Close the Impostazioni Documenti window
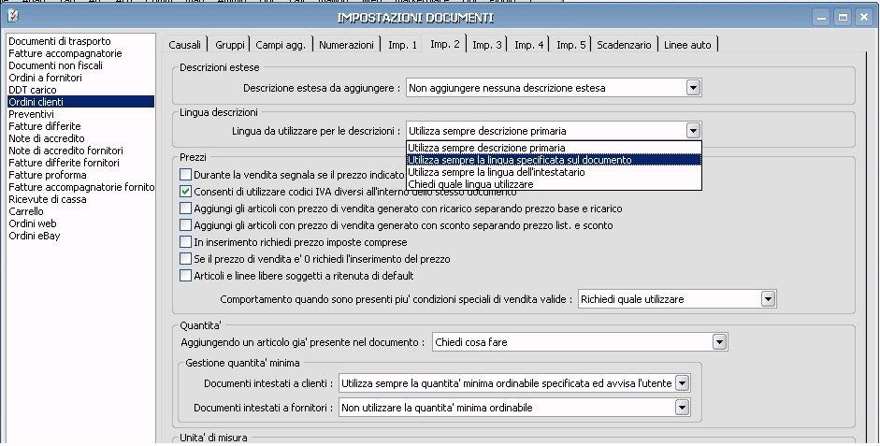Image resolution: width=880 pixels, height=446 pixels. tap(864, 17)
